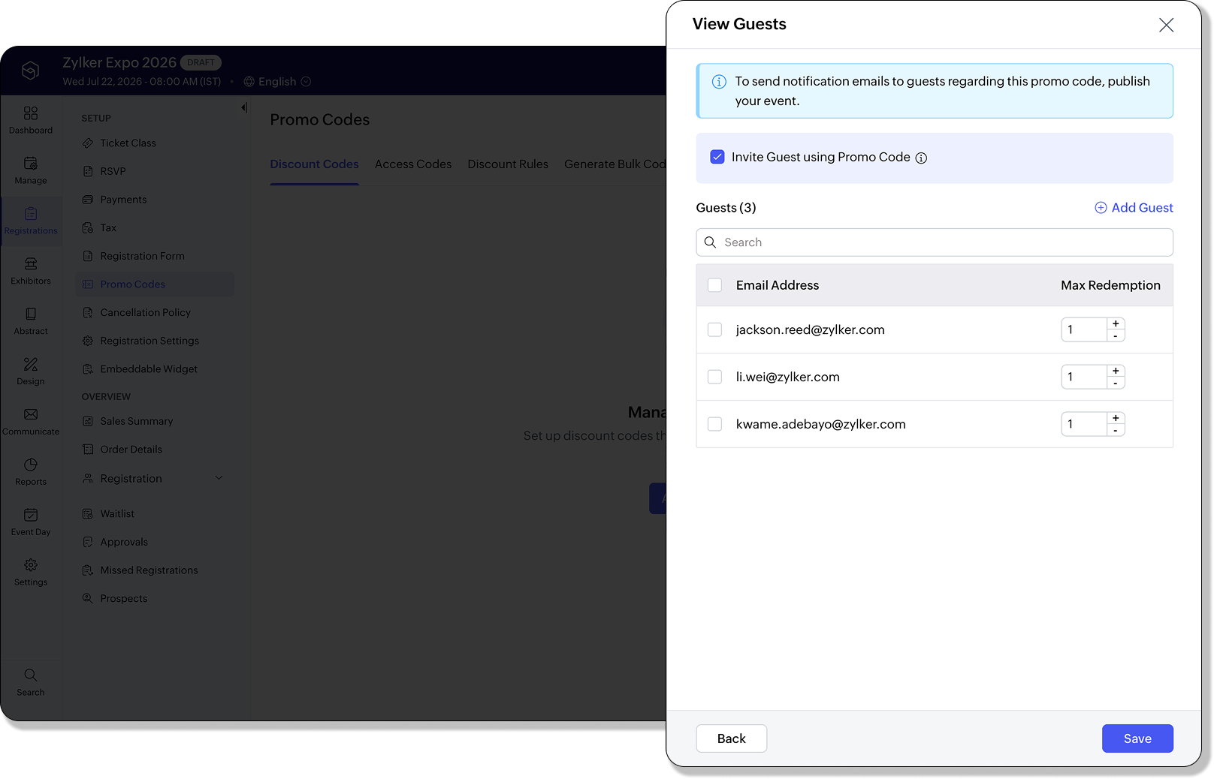Click the globe language icon
Image resolution: width=1214 pixels, height=779 pixels.
pos(249,82)
